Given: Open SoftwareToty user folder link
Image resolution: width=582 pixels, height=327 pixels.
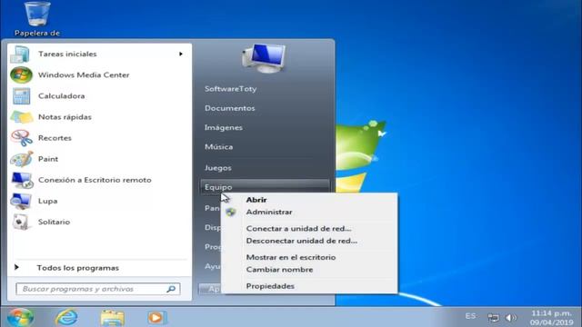Looking at the screenshot, I should coord(230,89).
